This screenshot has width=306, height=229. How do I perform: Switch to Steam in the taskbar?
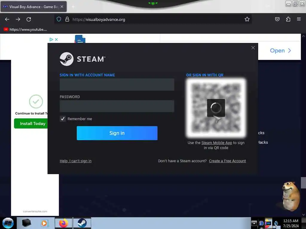coord(82,223)
